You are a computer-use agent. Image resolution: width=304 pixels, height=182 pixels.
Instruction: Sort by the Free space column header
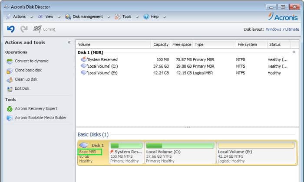click(182, 44)
